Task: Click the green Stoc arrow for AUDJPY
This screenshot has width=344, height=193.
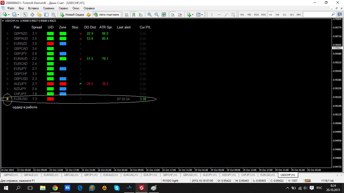Action: pyautogui.click(x=80, y=84)
